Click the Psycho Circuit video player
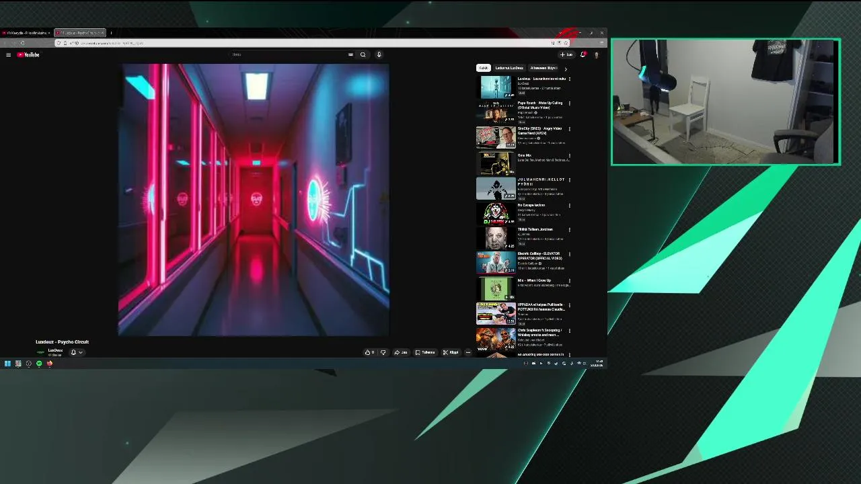 pyautogui.click(x=254, y=200)
